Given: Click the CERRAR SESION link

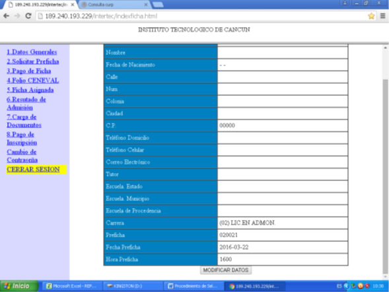Looking at the screenshot, I should (x=33, y=169).
